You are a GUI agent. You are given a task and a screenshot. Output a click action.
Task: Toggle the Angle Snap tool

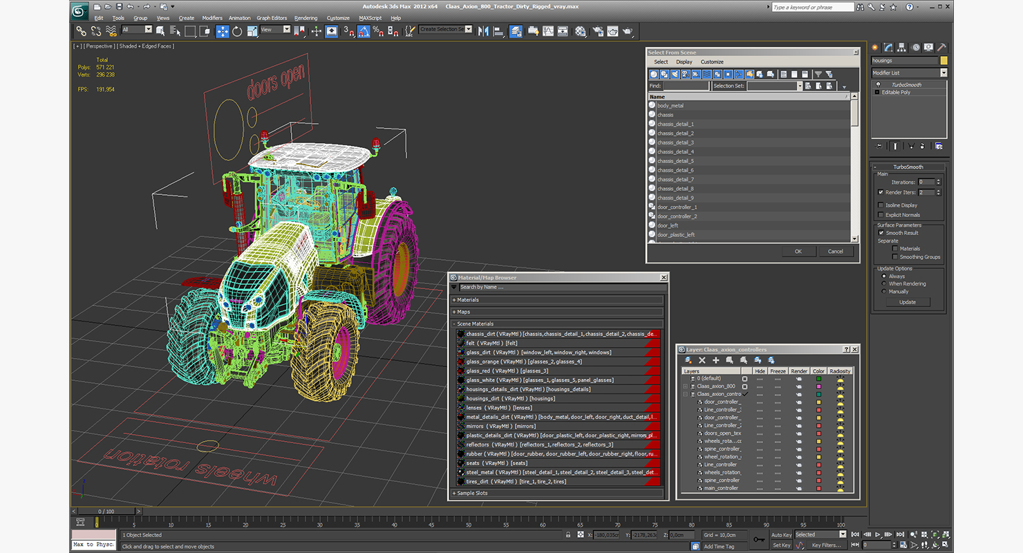click(x=363, y=31)
